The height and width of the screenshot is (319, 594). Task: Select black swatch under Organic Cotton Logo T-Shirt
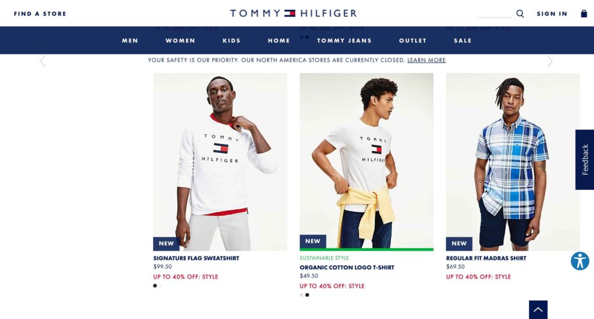pos(307,295)
